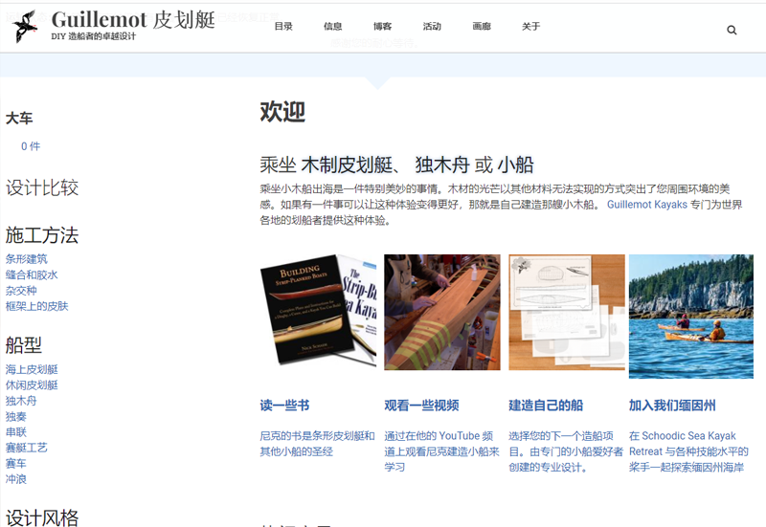Viewport: 766px width, 527px height.
Task: Select 条形建筑 in the sidebar
Action: click(x=26, y=259)
